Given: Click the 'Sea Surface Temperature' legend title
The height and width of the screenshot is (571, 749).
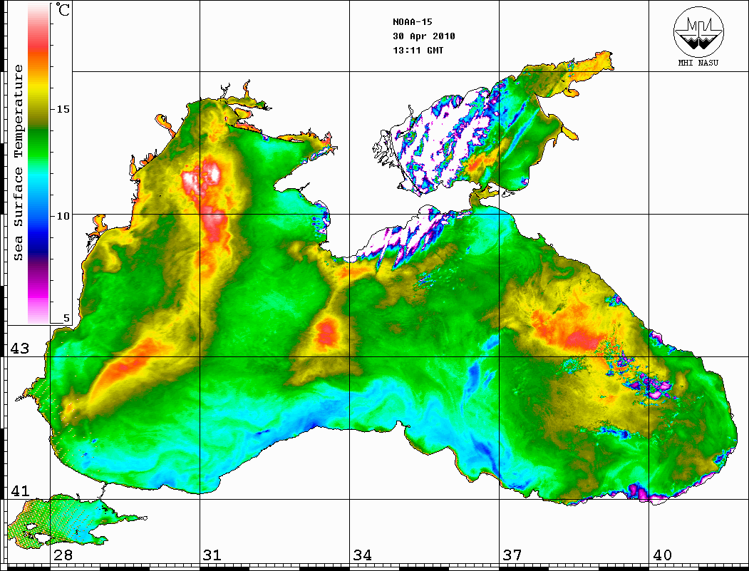Looking at the screenshot, I should point(19,163).
